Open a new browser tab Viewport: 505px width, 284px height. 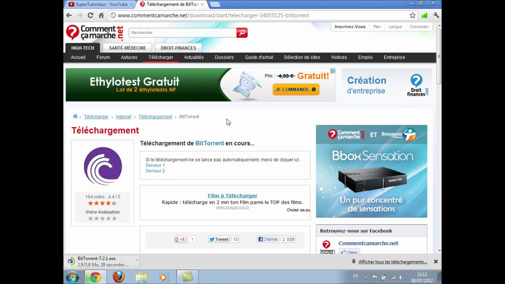point(215,4)
